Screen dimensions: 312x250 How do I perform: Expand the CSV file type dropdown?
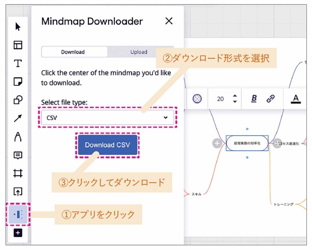click(x=107, y=118)
